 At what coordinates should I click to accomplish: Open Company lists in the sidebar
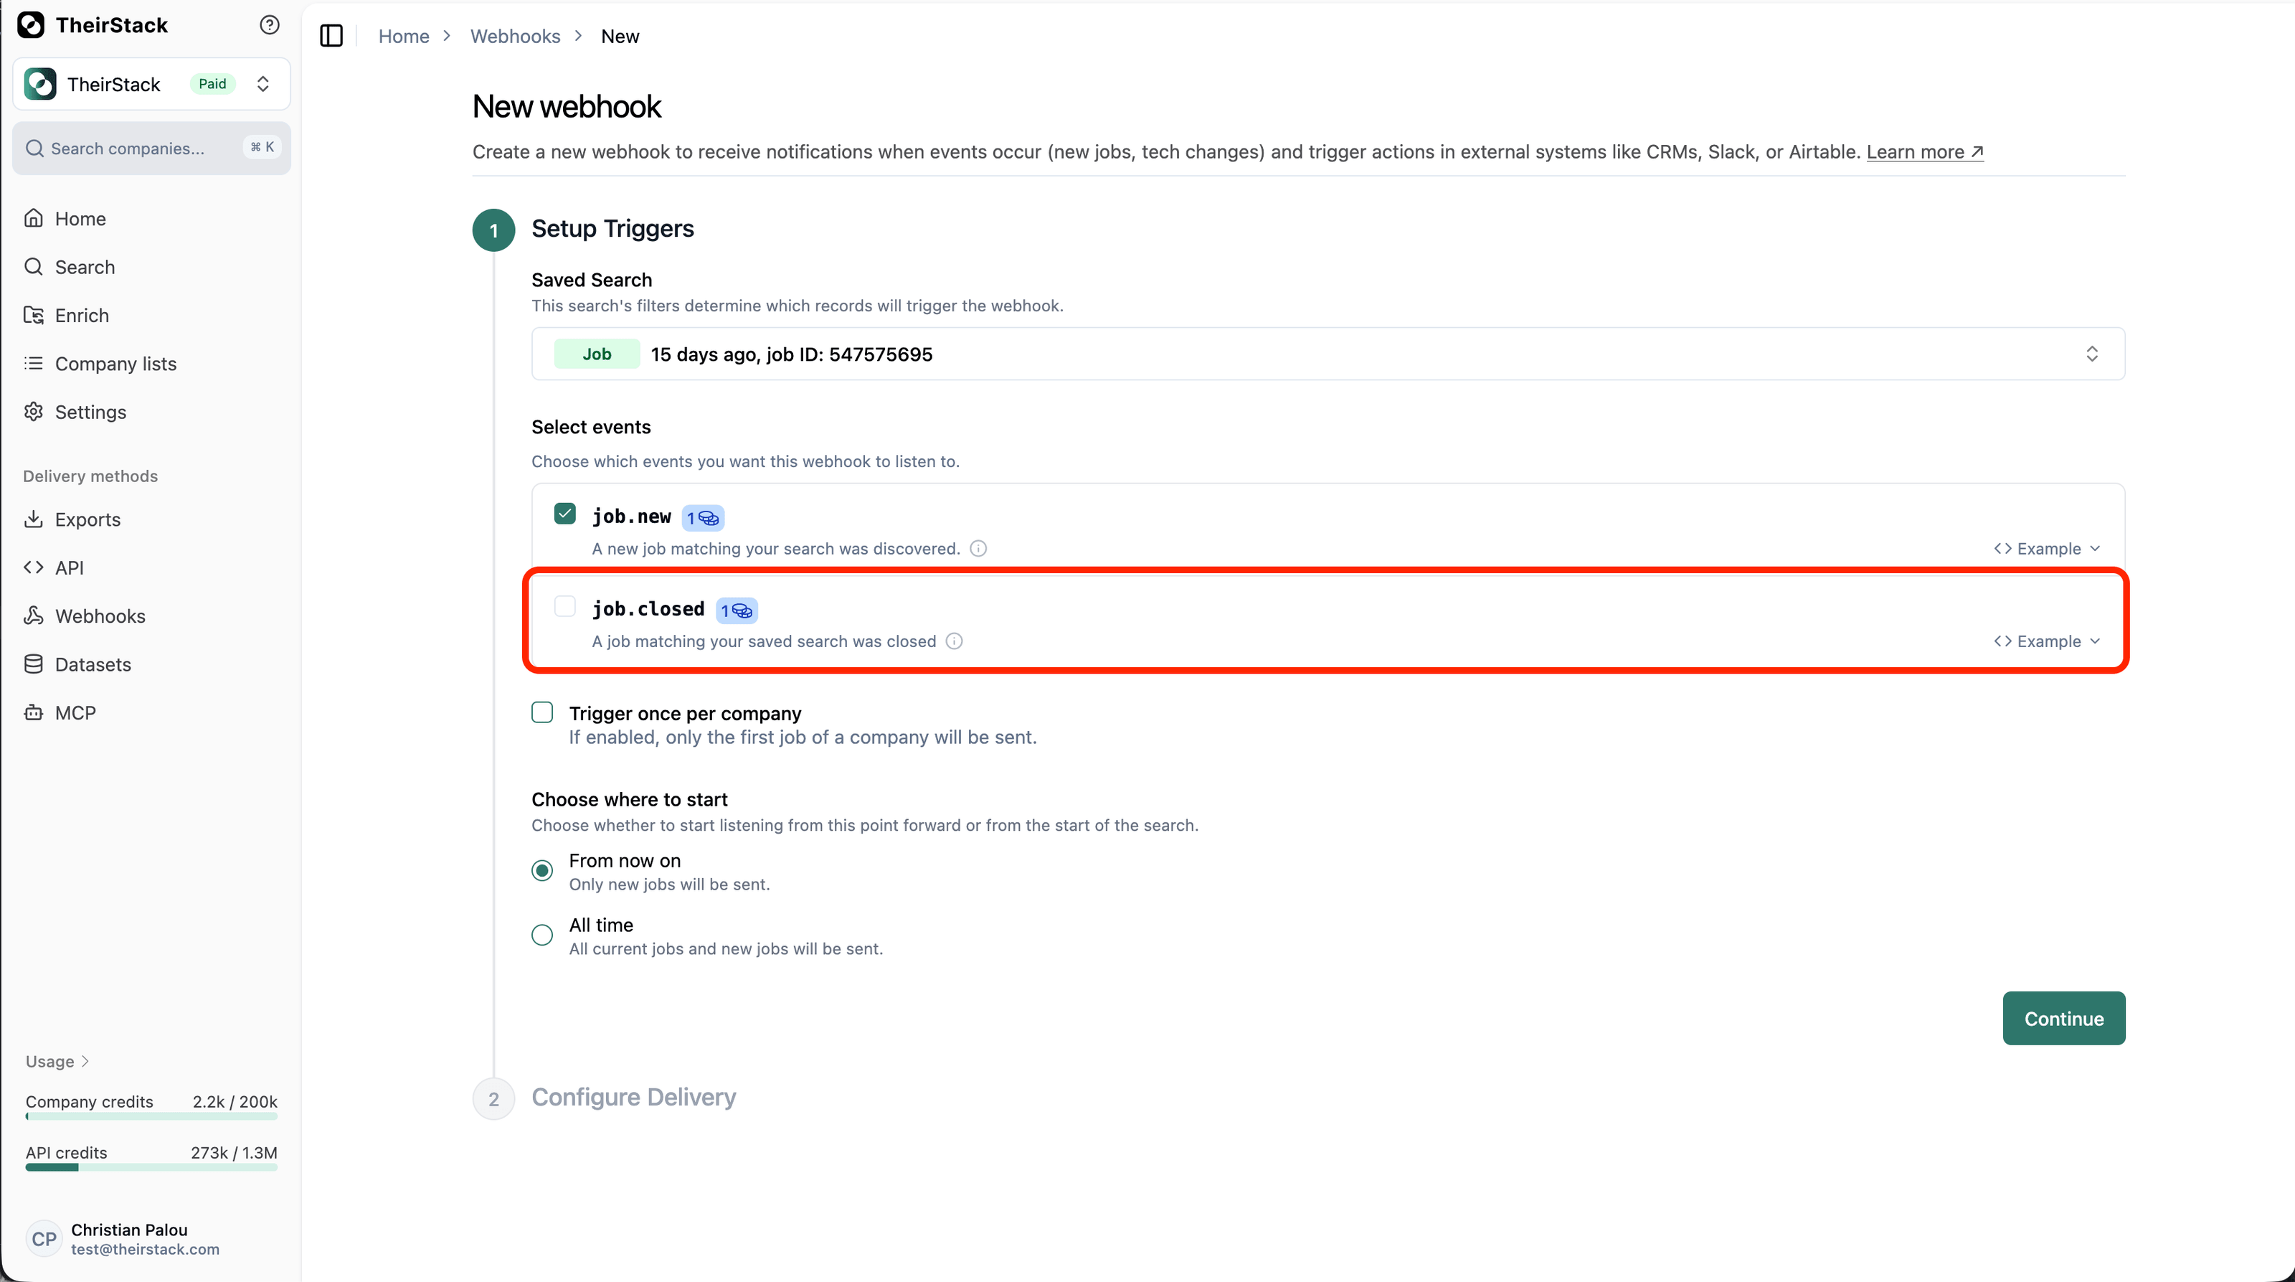[x=115, y=364]
